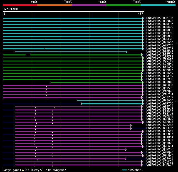Select label UniRef100_A7PNU9

pyautogui.click(x=160, y=119)
